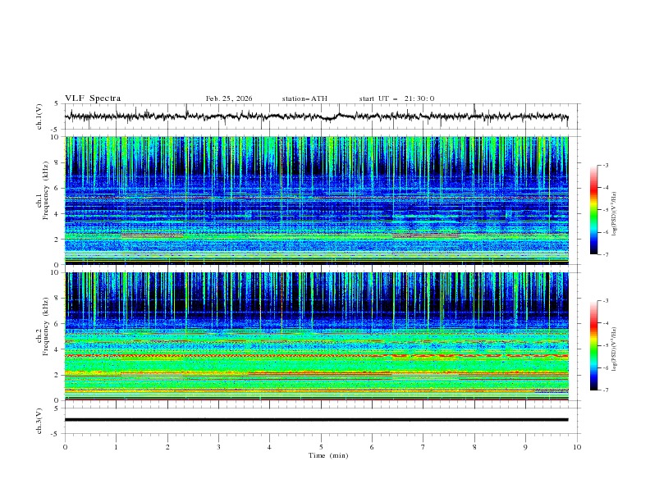Select the "start UT = 21:30:0" header text
This screenshot has height=502, width=650.
396,98
